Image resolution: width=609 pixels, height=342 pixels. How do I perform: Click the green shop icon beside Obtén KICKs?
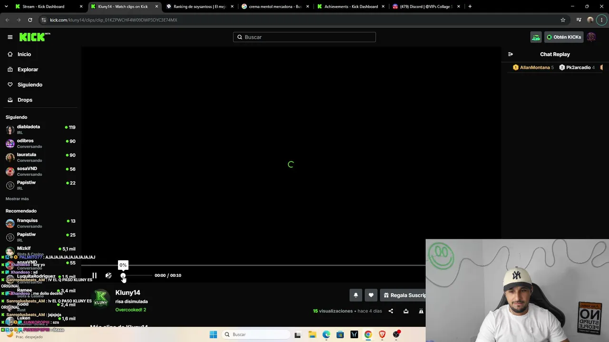(536, 37)
